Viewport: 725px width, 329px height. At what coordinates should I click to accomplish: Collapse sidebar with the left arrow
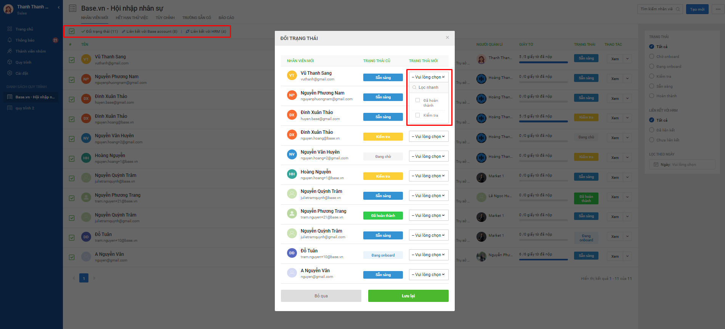coord(59,7)
